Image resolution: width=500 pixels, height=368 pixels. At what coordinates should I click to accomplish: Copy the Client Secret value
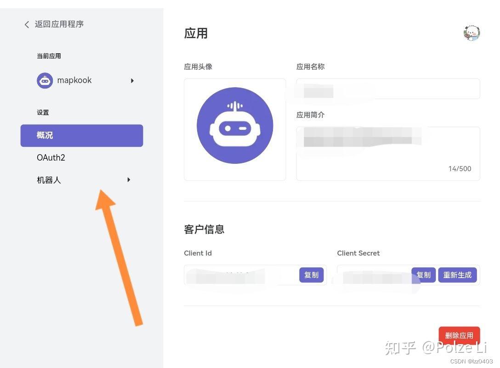coord(424,275)
